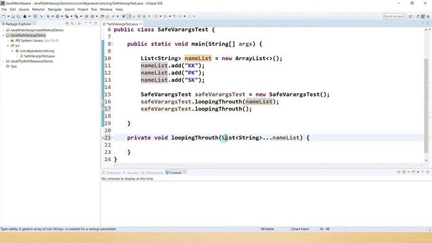Click the warning marker on line 16
Screen dimensions: 432x243
pyautogui.click(x=103, y=102)
